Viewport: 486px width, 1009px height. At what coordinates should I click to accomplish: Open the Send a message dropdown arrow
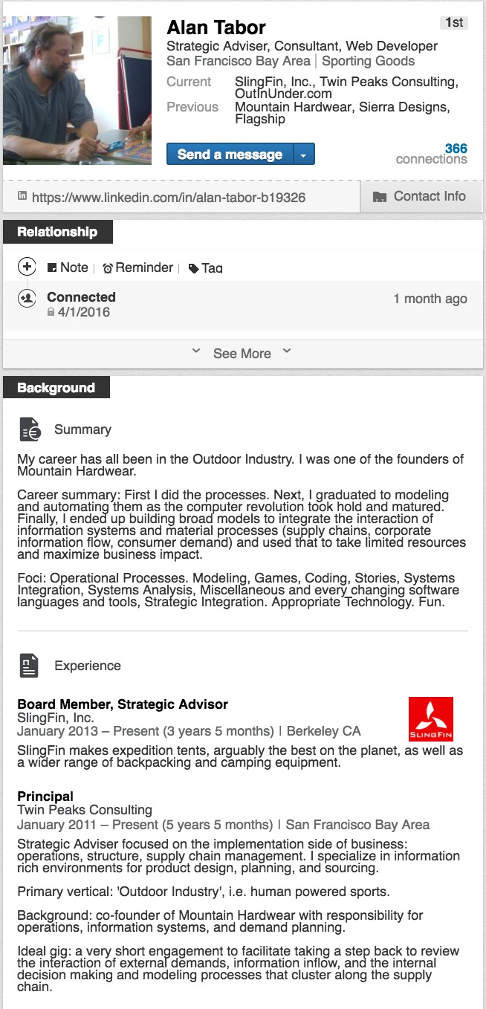pos(304,155)
